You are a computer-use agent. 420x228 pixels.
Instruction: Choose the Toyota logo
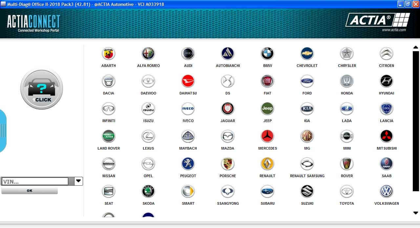tap(347, 192)
